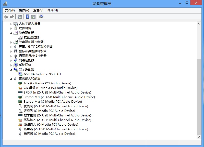Toggle the console tree pane icon
204x147 pixels.
coord(20,17)
